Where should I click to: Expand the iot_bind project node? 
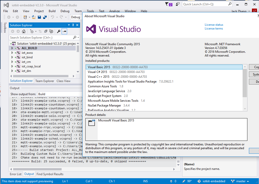12,57
